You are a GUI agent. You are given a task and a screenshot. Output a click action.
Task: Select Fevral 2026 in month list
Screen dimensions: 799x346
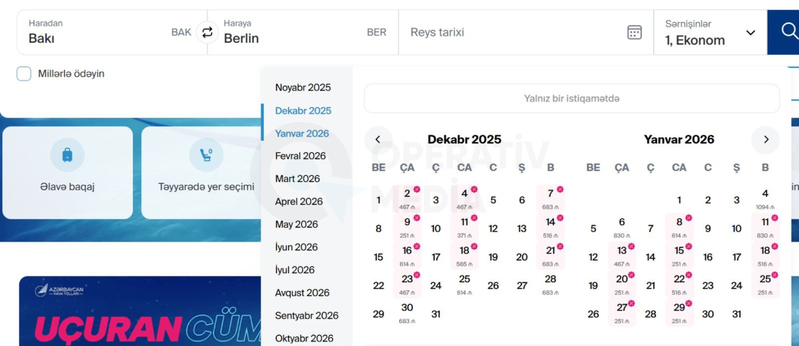pos(300,156)
